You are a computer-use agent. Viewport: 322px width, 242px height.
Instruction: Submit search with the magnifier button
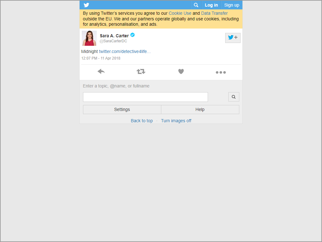click(x=234, y=97)
